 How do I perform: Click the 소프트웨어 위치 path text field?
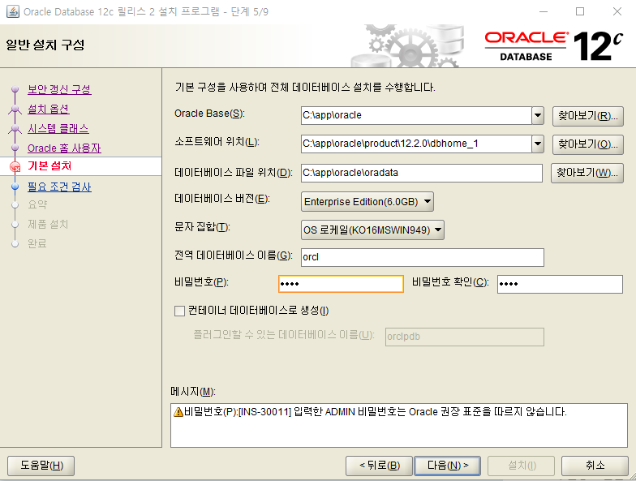(x=416, y=144)
